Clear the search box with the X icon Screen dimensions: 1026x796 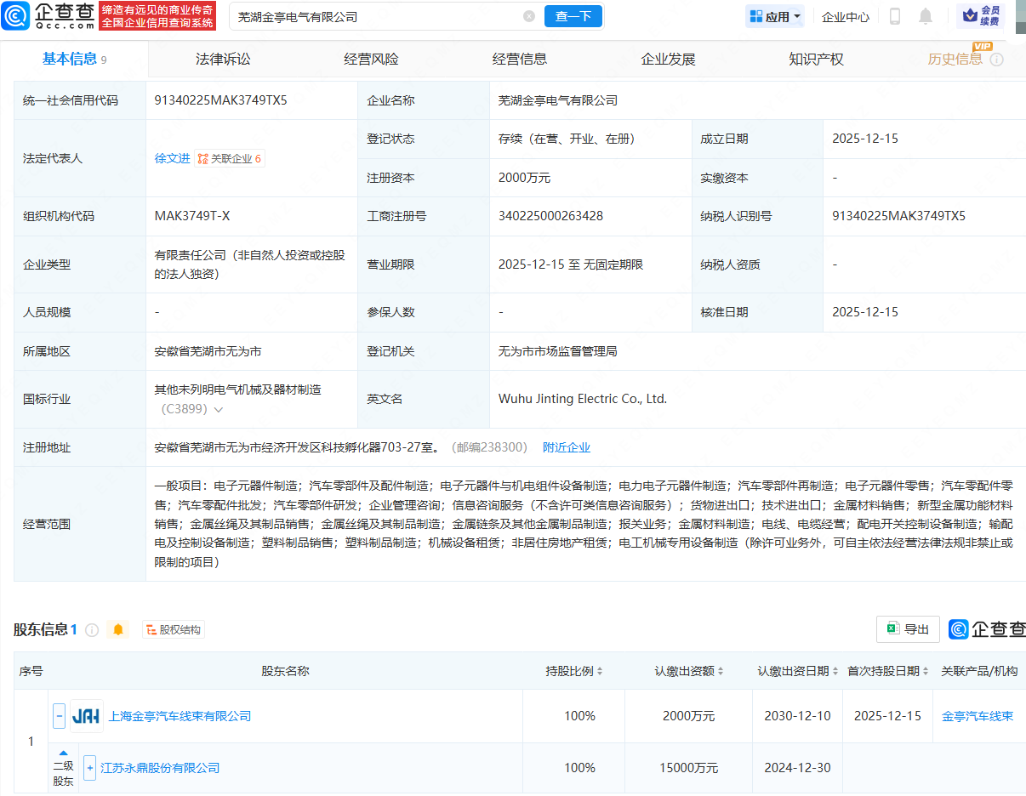point(528,16)
